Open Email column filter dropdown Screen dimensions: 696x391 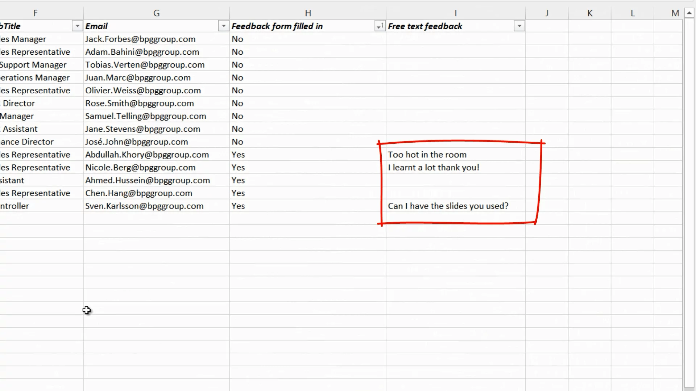(224, 26)
